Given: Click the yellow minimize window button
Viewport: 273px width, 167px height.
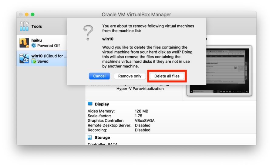Looking at the screenshot, I should coord(27,15).
